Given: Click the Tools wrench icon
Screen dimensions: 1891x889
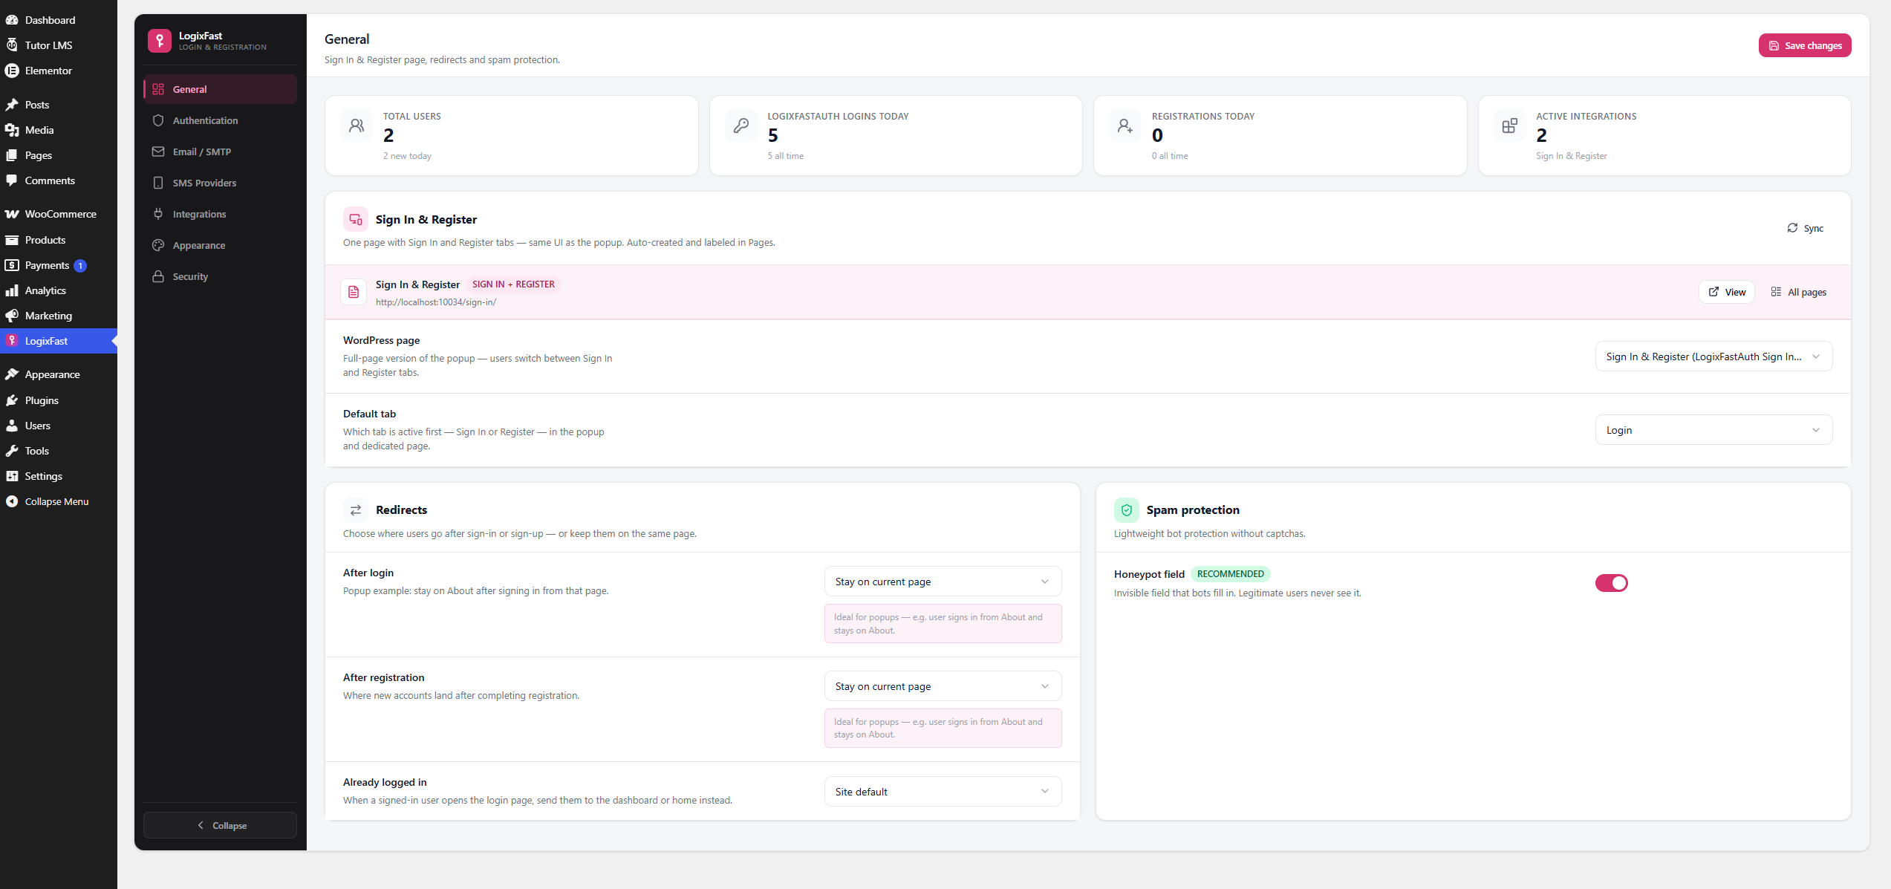Looking at the screenshot, I should click(x=12, y=451).
